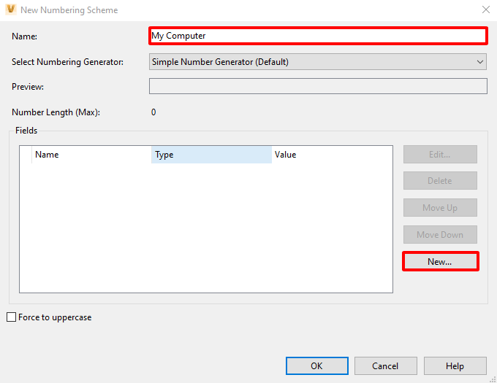Cancel the new numbering scheme dialog
The image size is (497, 383).
pos(385,366)
